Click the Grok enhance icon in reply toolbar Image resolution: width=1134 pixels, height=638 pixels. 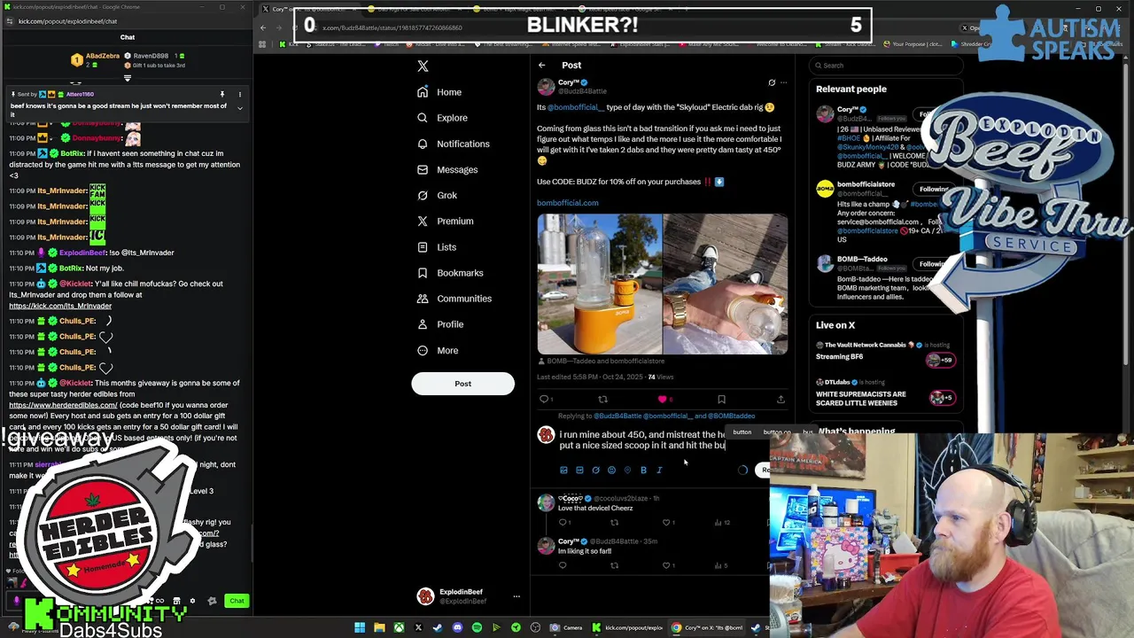pos(595,471)
